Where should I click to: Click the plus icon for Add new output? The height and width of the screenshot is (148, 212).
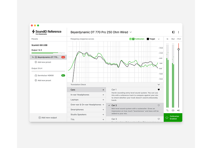coord(40,118)
